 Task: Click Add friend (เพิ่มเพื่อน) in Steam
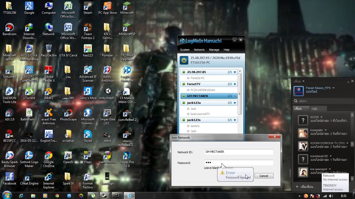[306, 187]
